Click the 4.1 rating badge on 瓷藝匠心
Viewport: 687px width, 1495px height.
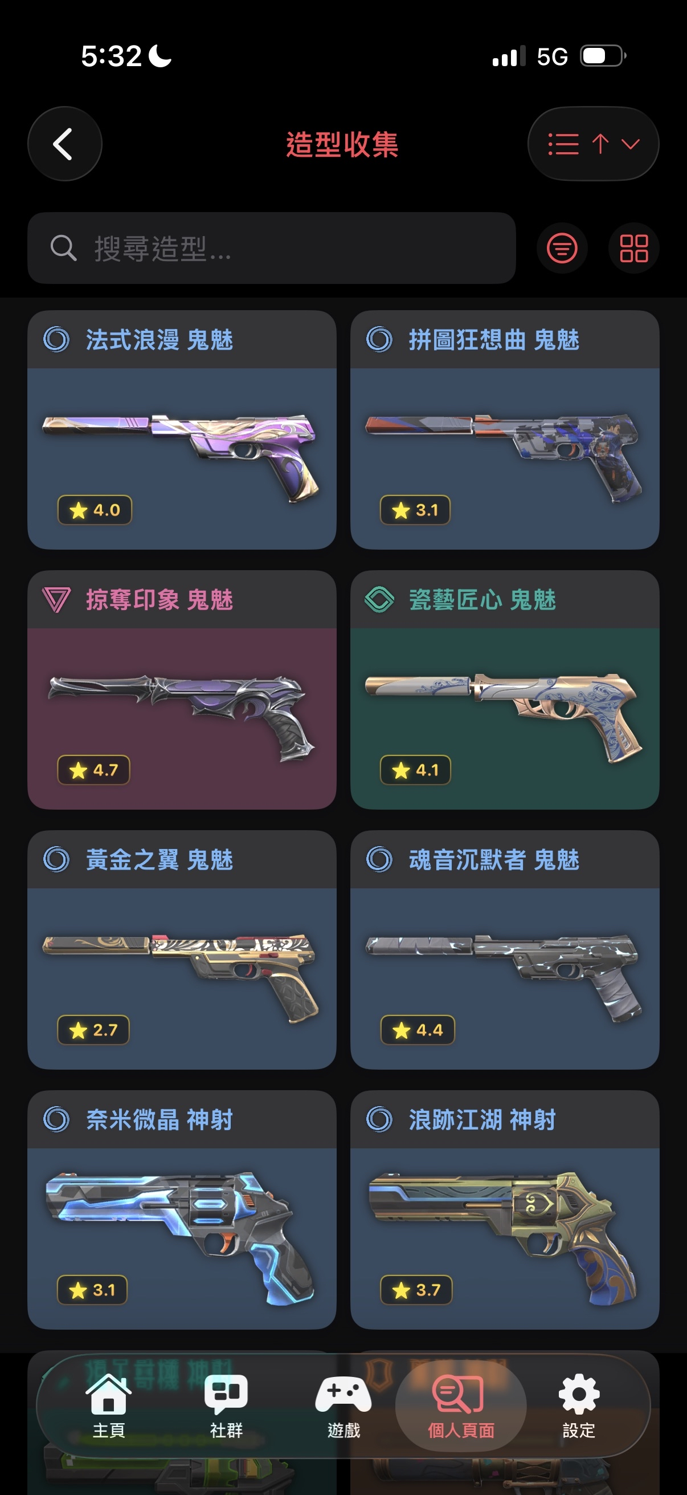tap(415, 770)
